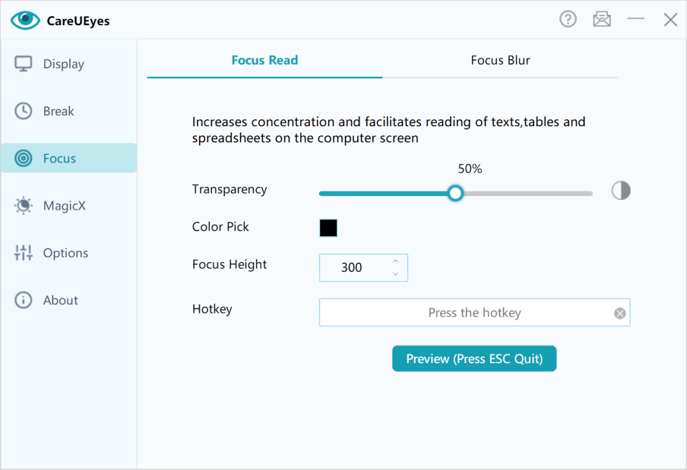Open the About sidebar label
Viewport: 687px width, 470px height.
coord(60,300)
